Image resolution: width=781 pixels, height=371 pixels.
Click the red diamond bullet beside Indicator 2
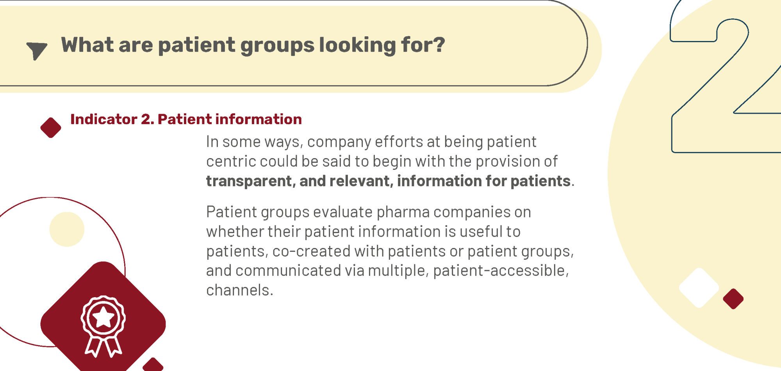[51, 127]
